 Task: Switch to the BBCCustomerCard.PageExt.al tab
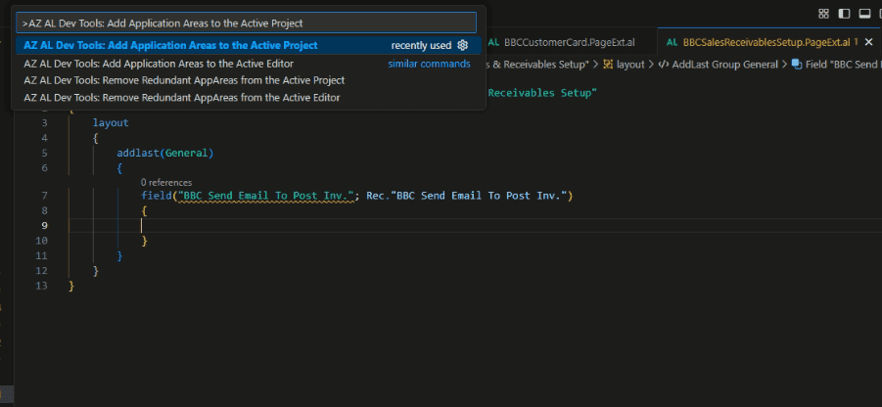570,42
